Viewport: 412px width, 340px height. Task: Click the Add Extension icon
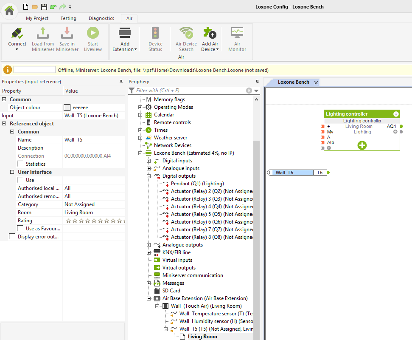click(124, 34)
